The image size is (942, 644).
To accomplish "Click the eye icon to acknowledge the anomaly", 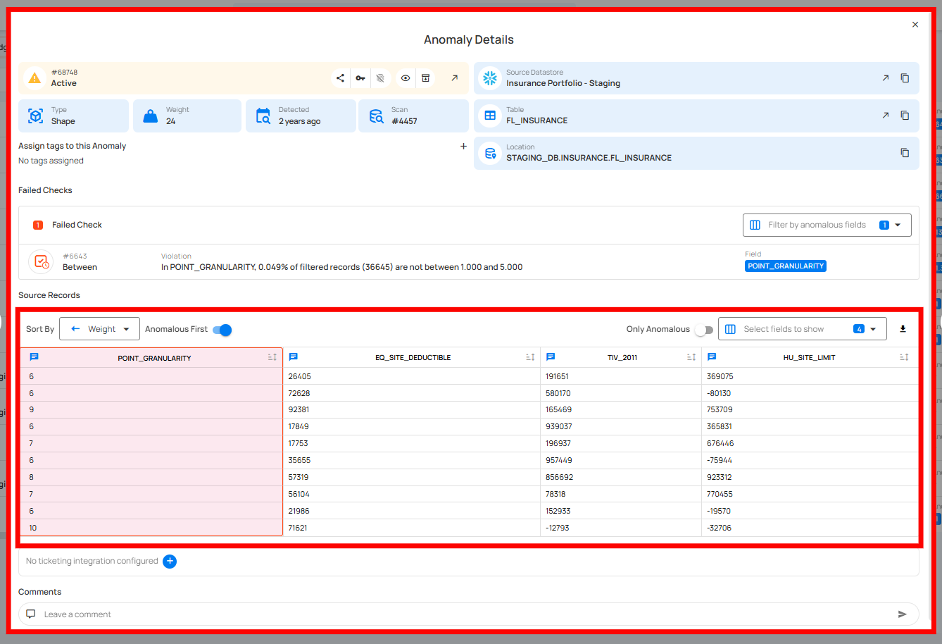I will (406, 78).
